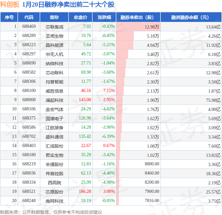The height and width of the screenshot is (215, 222).
Task: Click closing price 135.42
Action: coord(85,137)
